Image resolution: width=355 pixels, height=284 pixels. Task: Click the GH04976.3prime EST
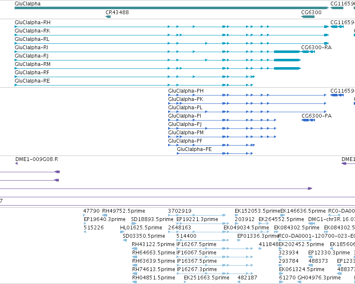click(x=319, y=278)
